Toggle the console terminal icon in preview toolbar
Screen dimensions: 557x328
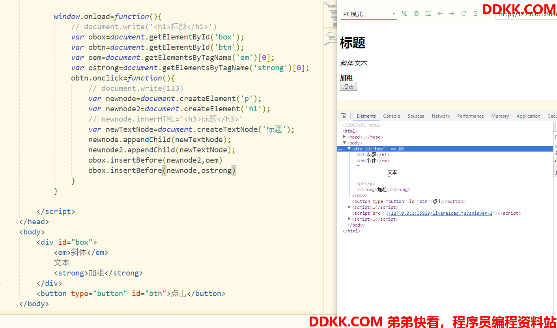(428, 13)
